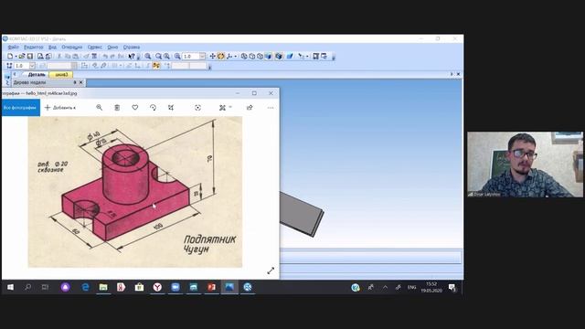Open the Окно menu
Screen dimensions: 585x329
tap(112, 47)
